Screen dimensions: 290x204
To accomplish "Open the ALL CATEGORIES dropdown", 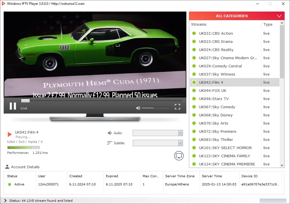I will pos(237,16).
